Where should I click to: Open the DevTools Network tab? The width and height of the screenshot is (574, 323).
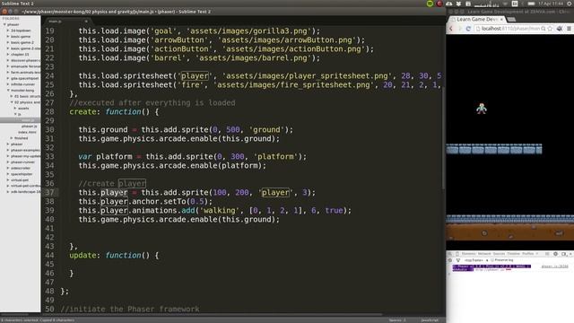[484, 254]
